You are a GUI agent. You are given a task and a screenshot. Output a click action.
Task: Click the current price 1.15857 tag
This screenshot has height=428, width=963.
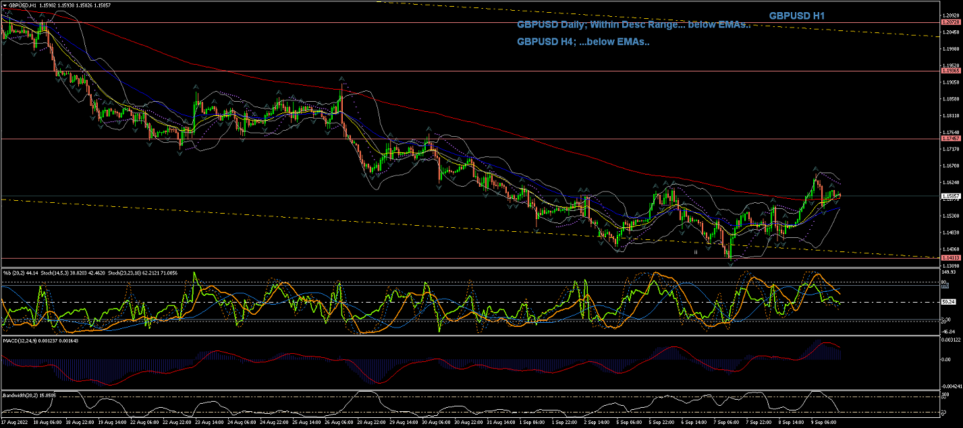950,196
